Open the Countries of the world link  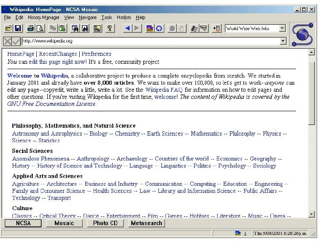tap(181, 159)
